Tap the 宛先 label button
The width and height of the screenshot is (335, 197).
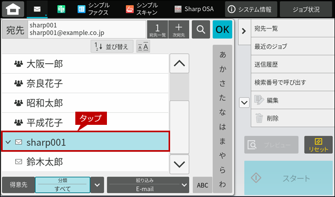tap(15, 29)
